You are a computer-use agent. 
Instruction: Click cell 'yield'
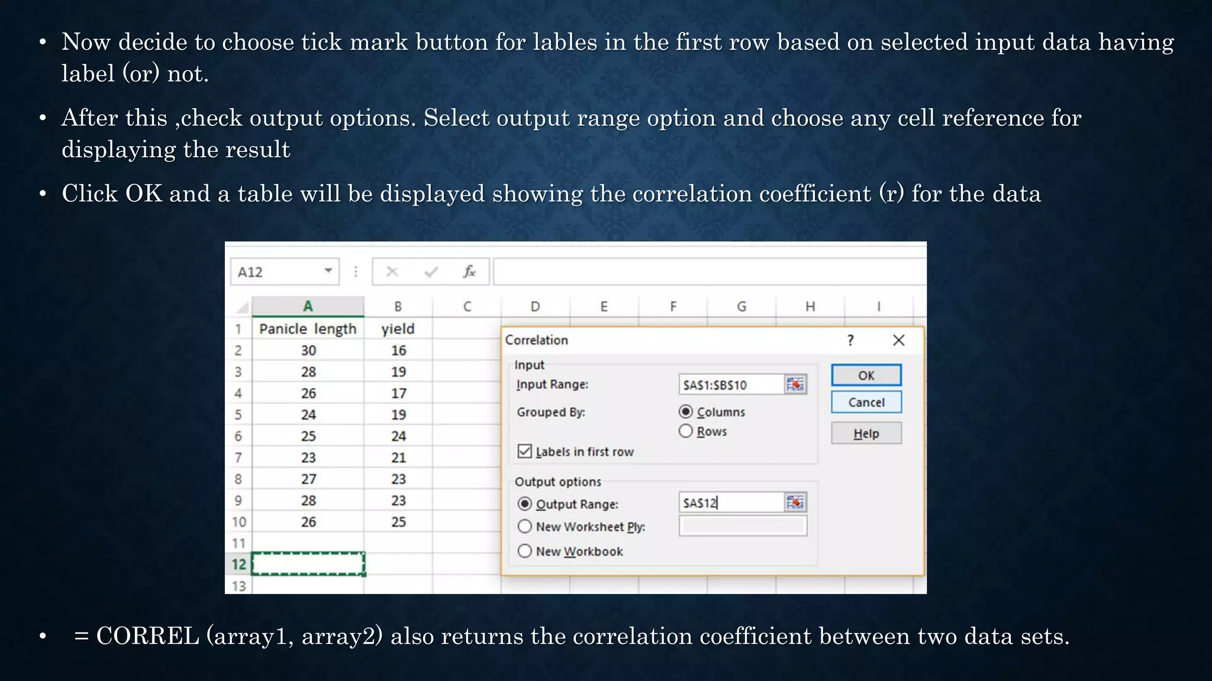(398, 329)
